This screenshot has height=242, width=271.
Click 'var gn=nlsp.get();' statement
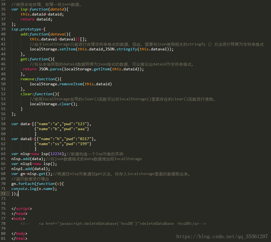(x=32, y=174)
